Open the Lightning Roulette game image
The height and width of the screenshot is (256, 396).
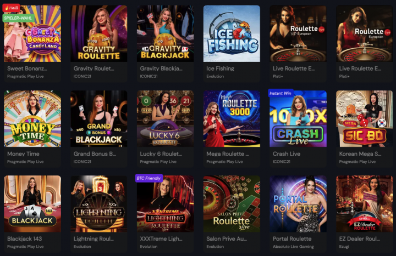[x=99, y=203]
